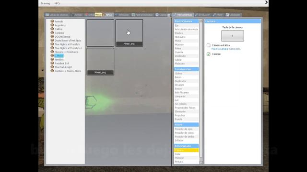Click the Animals category icon
Image resolution: width=307 pixels, height=172 pixels.
pos(52,21)
